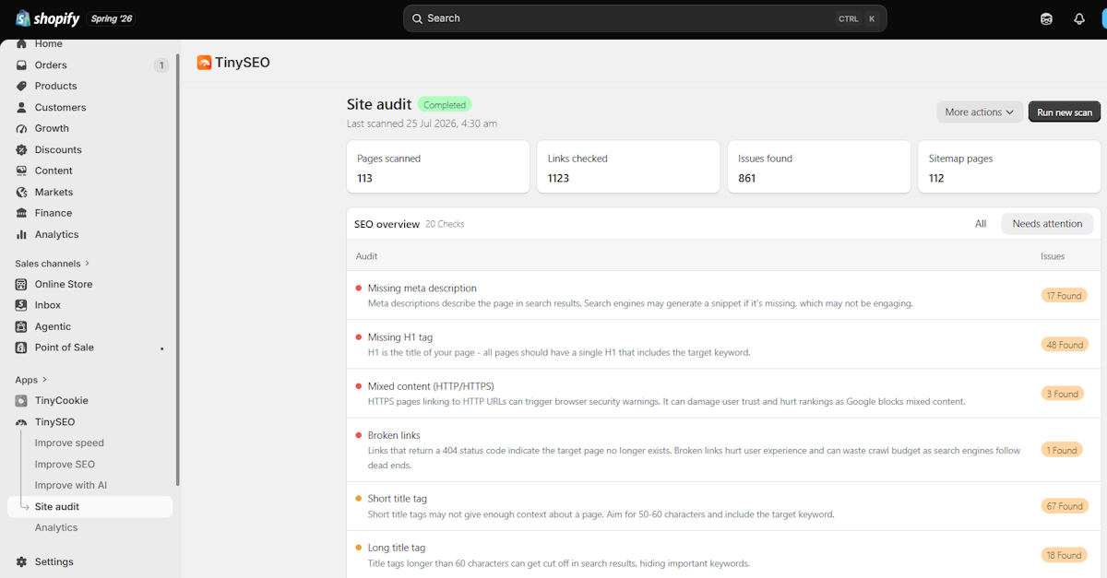This screenshot has height=578, width=1107.
Task: Click the Growth icon in the sidebar
Action: [21, 128]
